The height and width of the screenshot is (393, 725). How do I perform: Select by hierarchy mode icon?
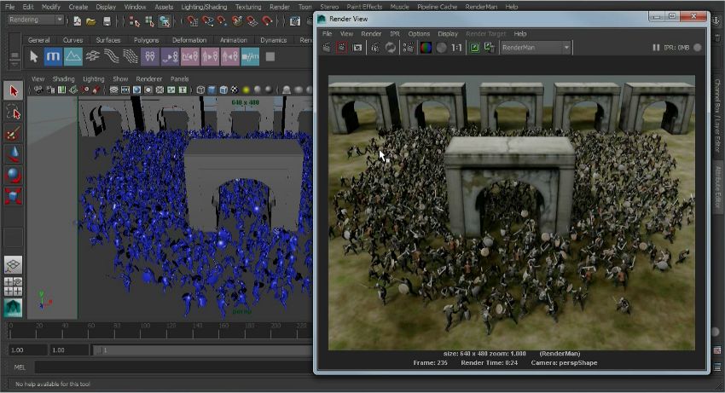[134, 21]
